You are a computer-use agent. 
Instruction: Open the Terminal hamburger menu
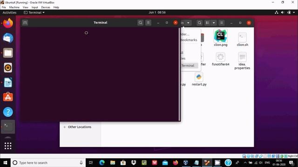point(148,23)
